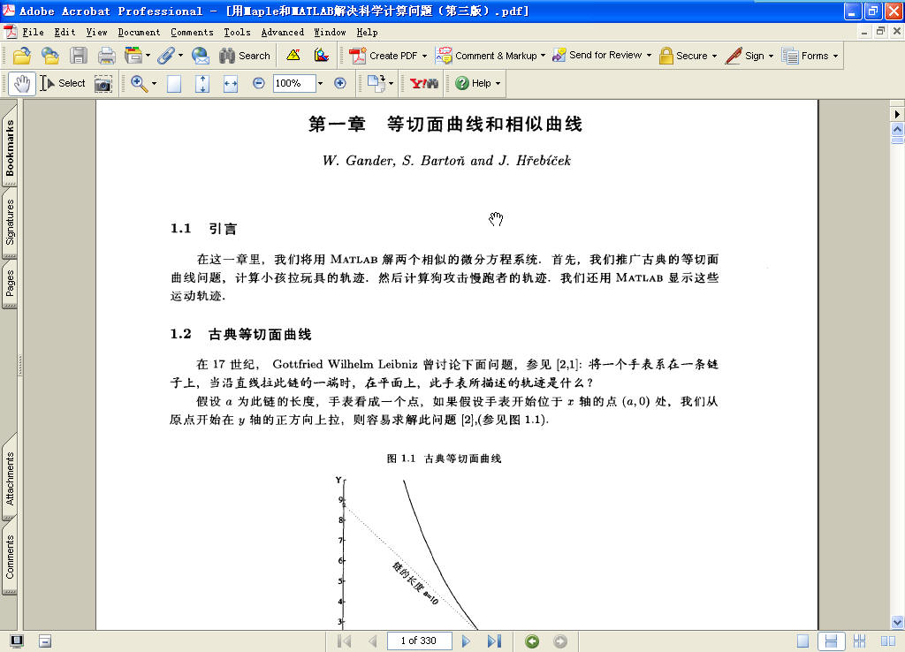Open the Document menu
Image resolution: width=905 pixels, height=652 pixels.
[139, 33]
